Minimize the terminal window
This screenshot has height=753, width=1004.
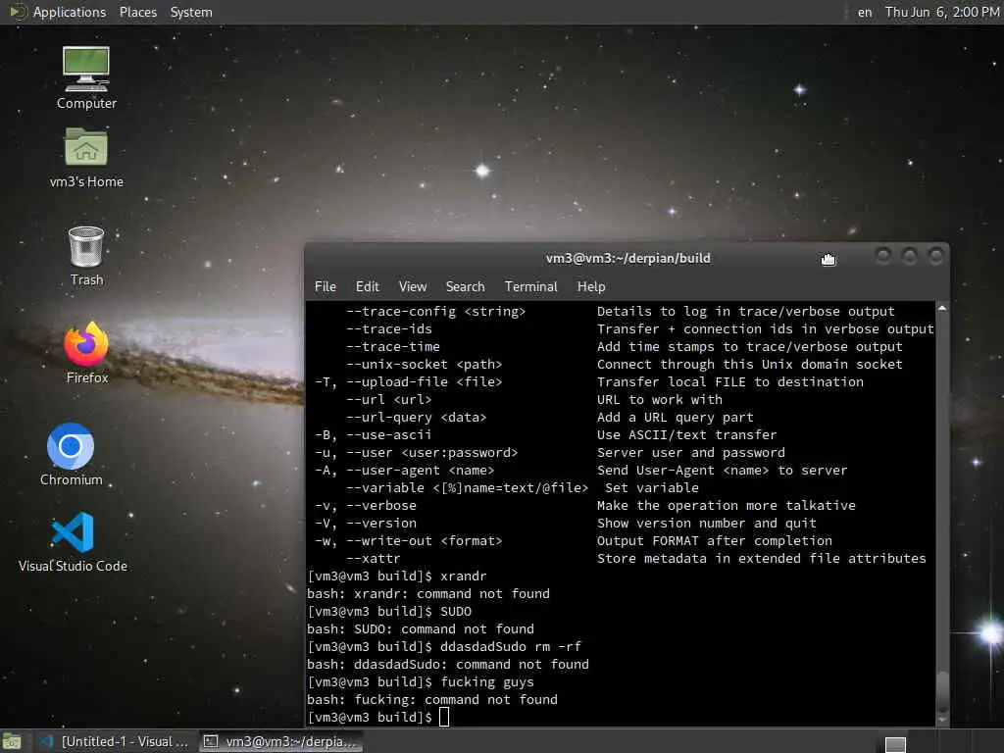coord(883,257)
